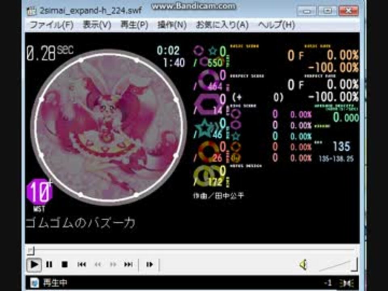This screenshot has height=291, width=388.
Task: Click the total duration 1:40
Action: click(x=174, y=63)
